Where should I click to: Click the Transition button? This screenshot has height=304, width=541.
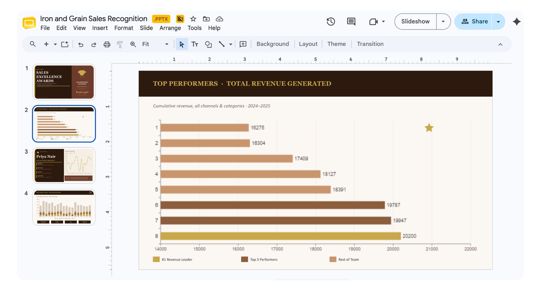[370, 44]
